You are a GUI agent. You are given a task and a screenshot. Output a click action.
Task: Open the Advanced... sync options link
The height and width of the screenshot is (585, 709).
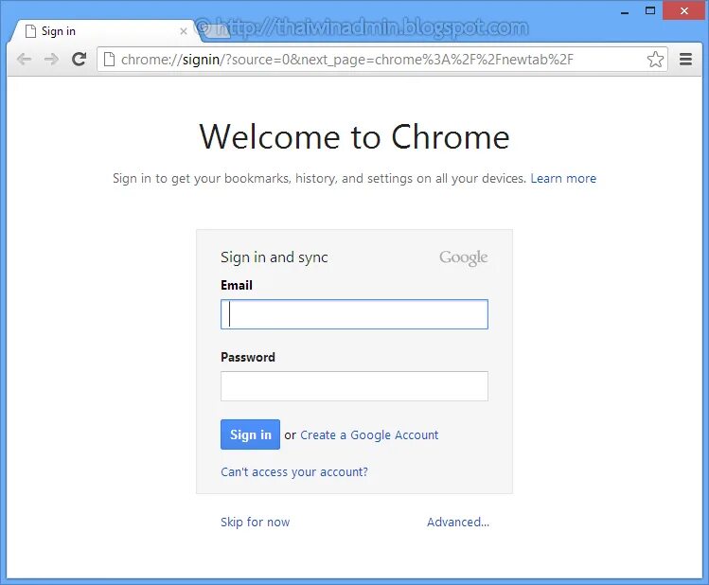tap(458, 522)
